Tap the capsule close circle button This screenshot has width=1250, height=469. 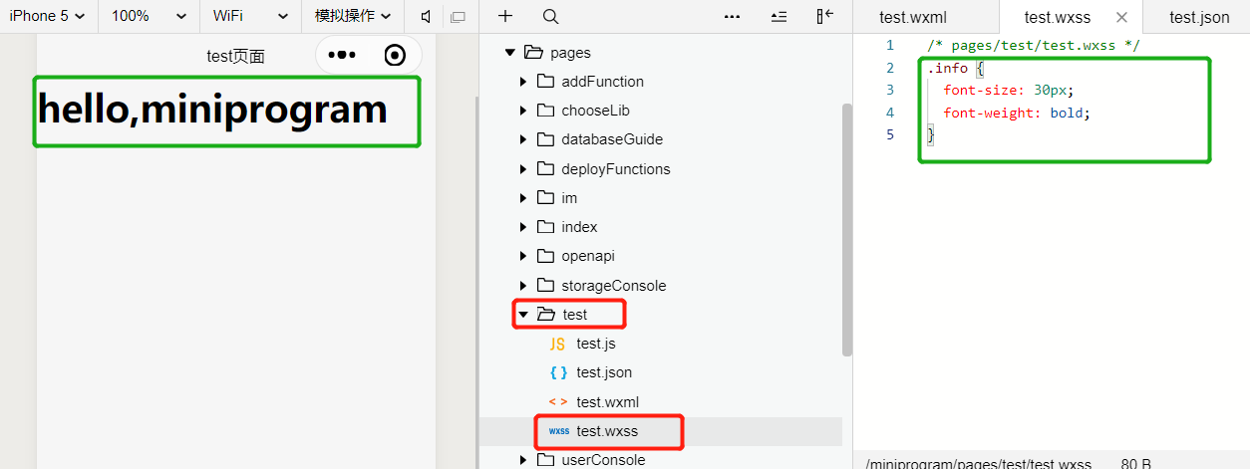(395, 55)
